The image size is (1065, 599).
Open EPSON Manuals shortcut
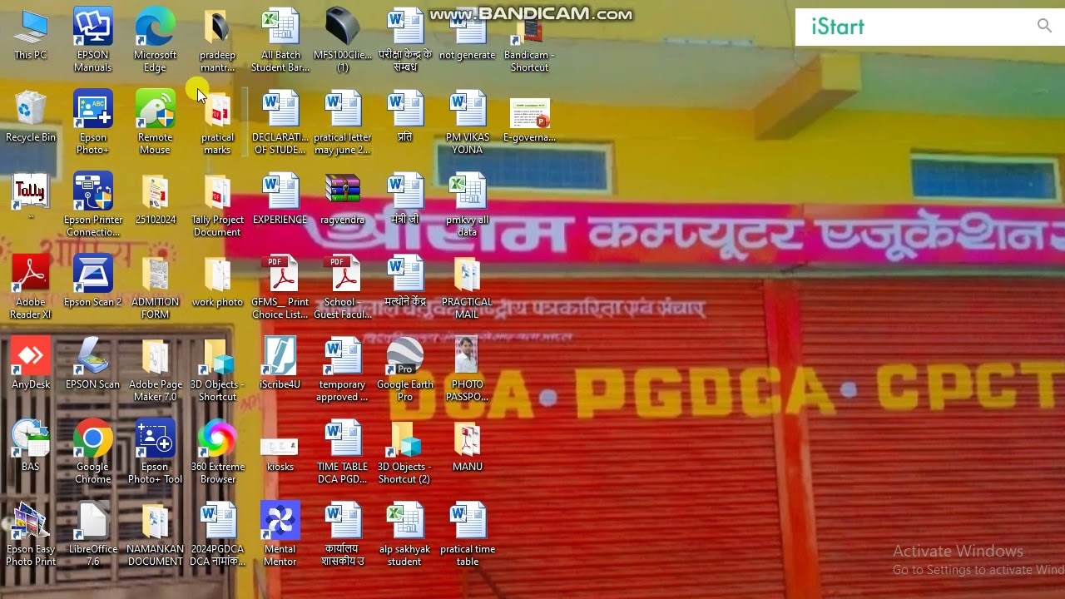pyautogui.click(x=93, y=41)
